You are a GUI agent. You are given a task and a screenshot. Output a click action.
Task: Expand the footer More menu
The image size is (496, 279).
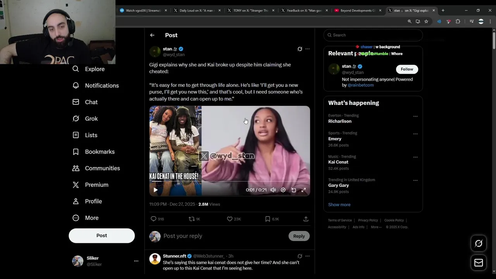pyautogui.click(x=376, y=227)
